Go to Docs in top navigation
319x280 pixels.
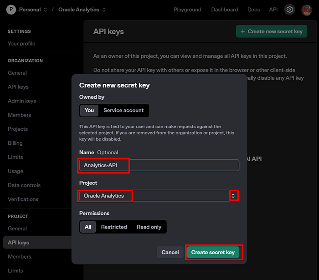pyautogui.click(x=253, y=10)
